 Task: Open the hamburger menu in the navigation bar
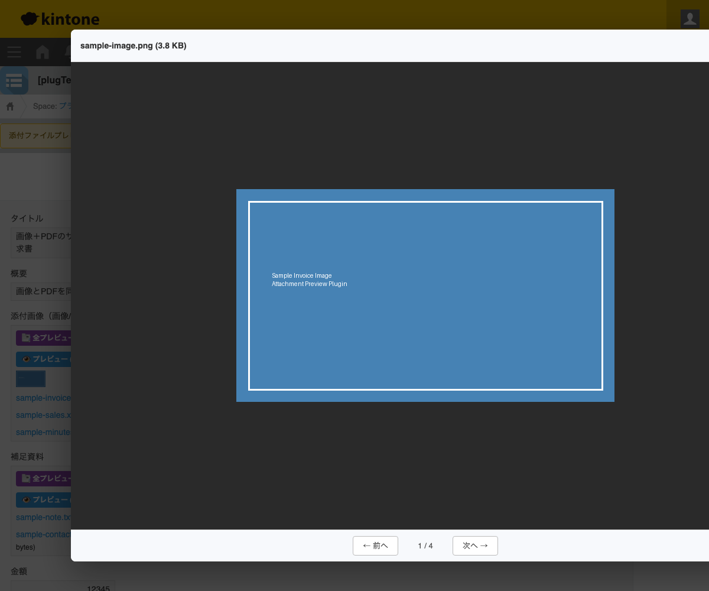(x=14, y=52)
